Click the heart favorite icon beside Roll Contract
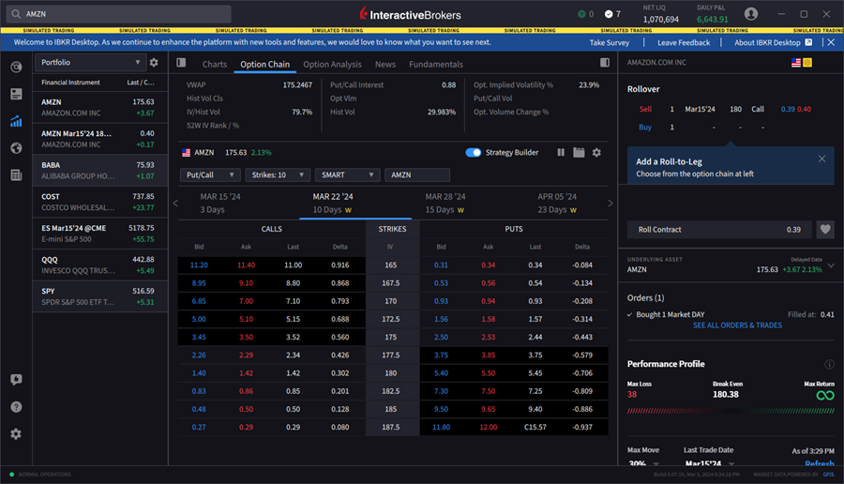The height and width of the screenshot is (484, 844). 825,230
